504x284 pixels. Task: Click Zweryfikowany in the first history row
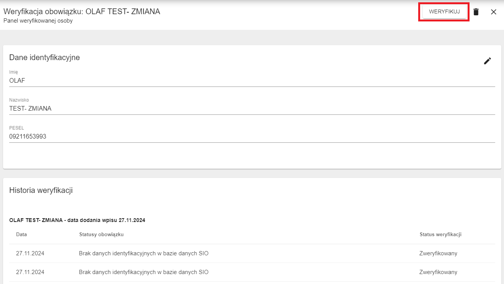pos(438,253)
